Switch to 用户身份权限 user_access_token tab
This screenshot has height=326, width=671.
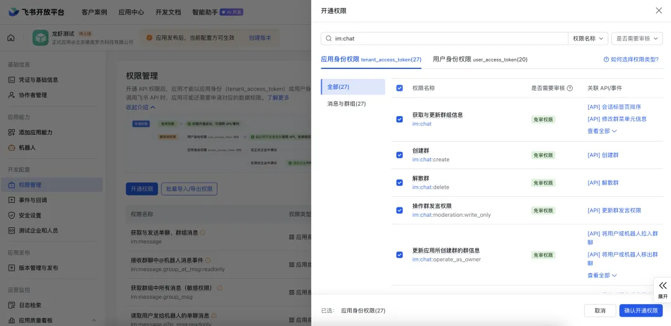480,60
